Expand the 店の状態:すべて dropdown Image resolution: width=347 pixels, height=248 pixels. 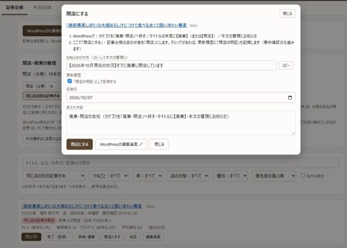(188, 176)
